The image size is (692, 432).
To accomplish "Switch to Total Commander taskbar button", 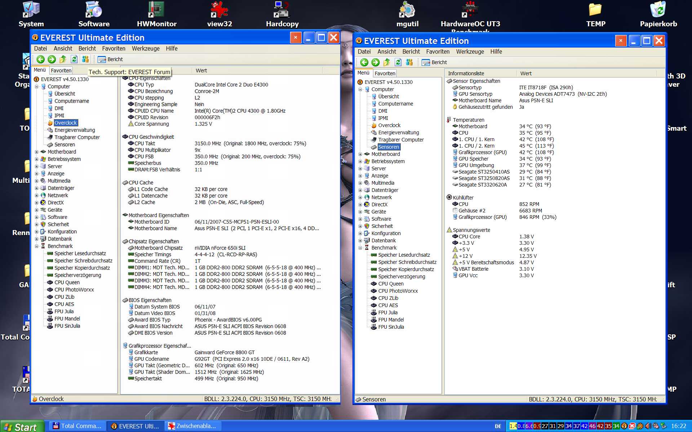I will coord(77,426).
